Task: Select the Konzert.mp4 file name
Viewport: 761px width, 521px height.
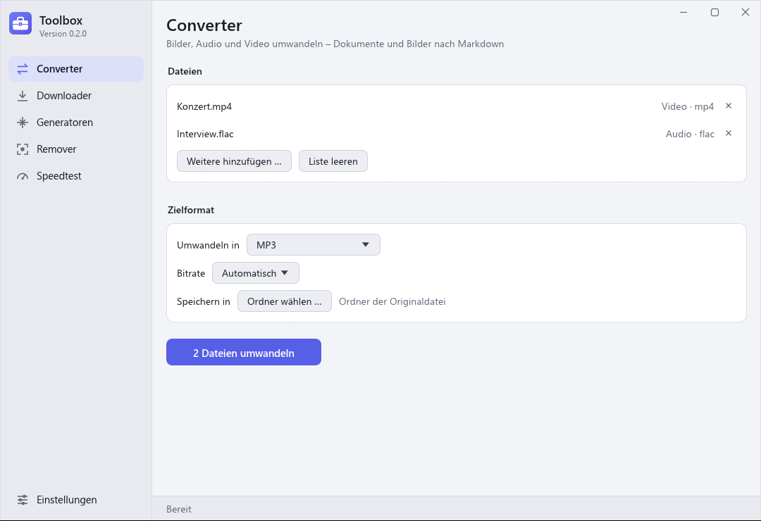Action: (x=204, y=106)
